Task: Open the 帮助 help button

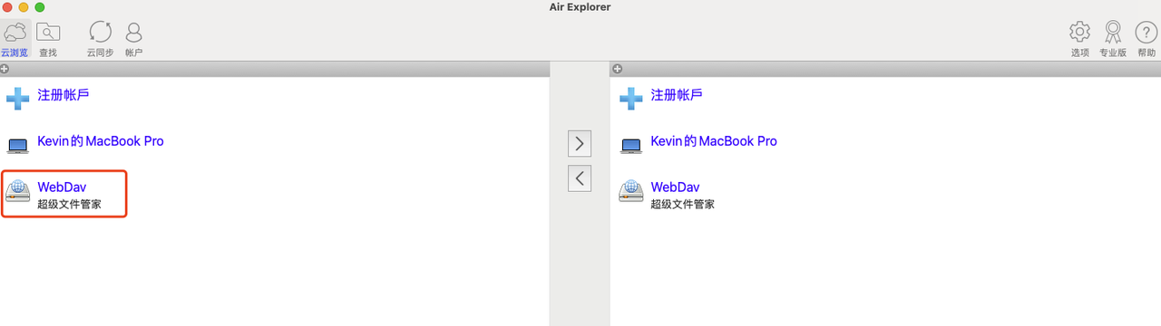Action: pyautogui.click(x=1146, y=39)
